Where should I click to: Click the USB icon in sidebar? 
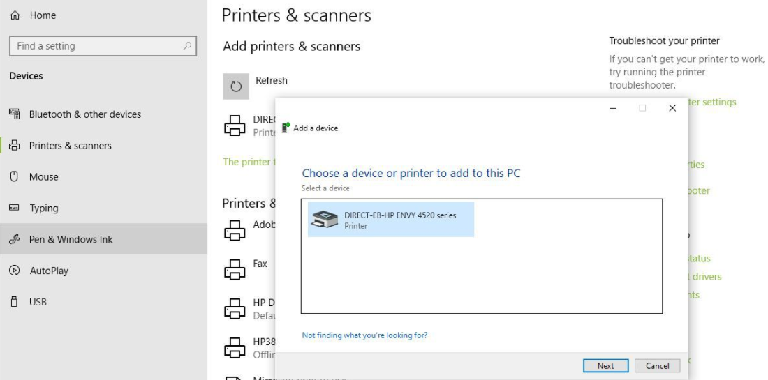point(14,302)
